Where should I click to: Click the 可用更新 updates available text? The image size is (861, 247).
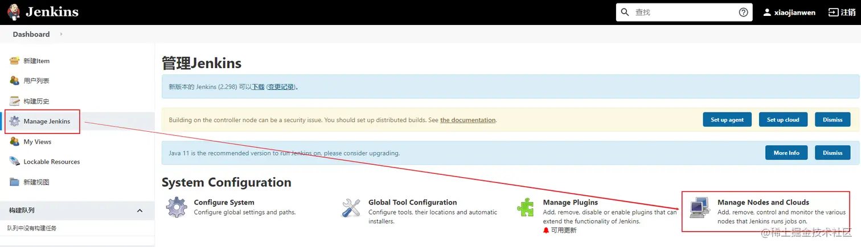564,231
